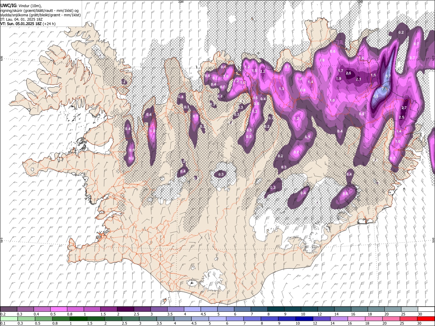Pick the light violet 14–16 lower legend swatch
Viewport: 435px width, 326px height.
coord(339,319)
